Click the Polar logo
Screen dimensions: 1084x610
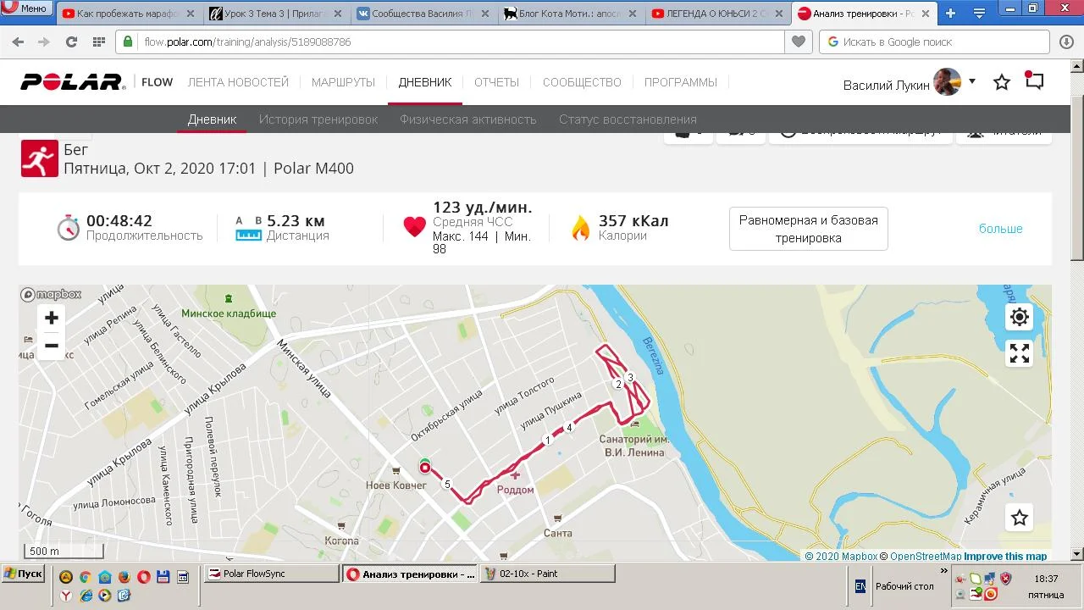(73, 82)
